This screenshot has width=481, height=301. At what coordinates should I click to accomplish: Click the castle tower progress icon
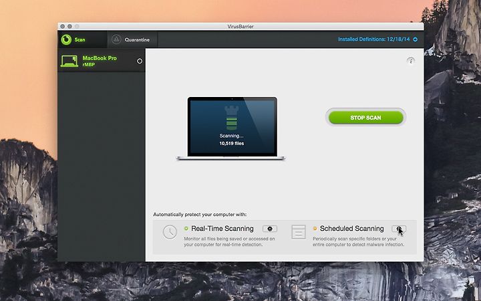(232, 118)
